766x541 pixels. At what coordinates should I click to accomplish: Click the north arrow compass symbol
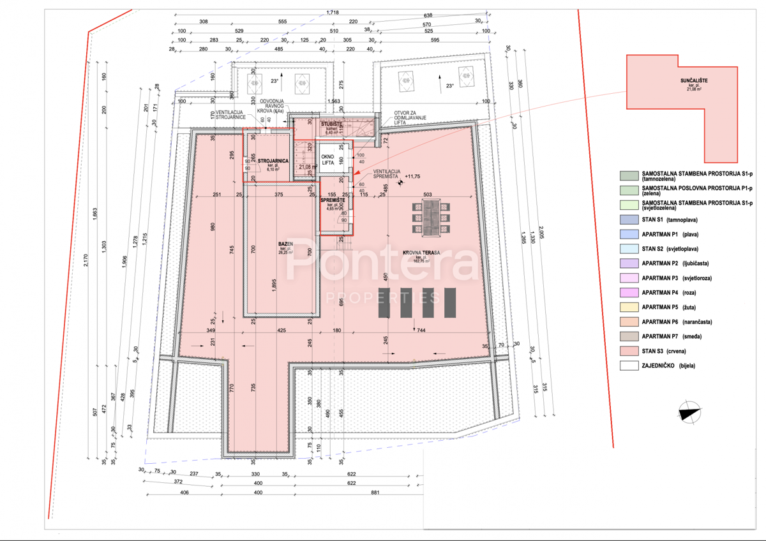pyautogui.click(x=689, y=412)
